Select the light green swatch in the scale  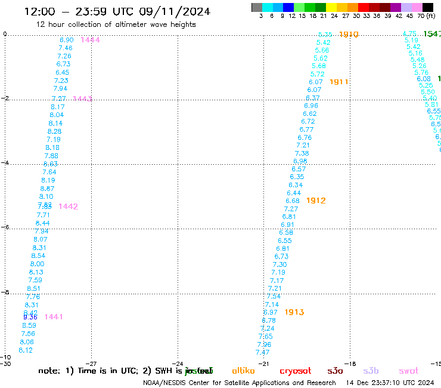[299, 7]
